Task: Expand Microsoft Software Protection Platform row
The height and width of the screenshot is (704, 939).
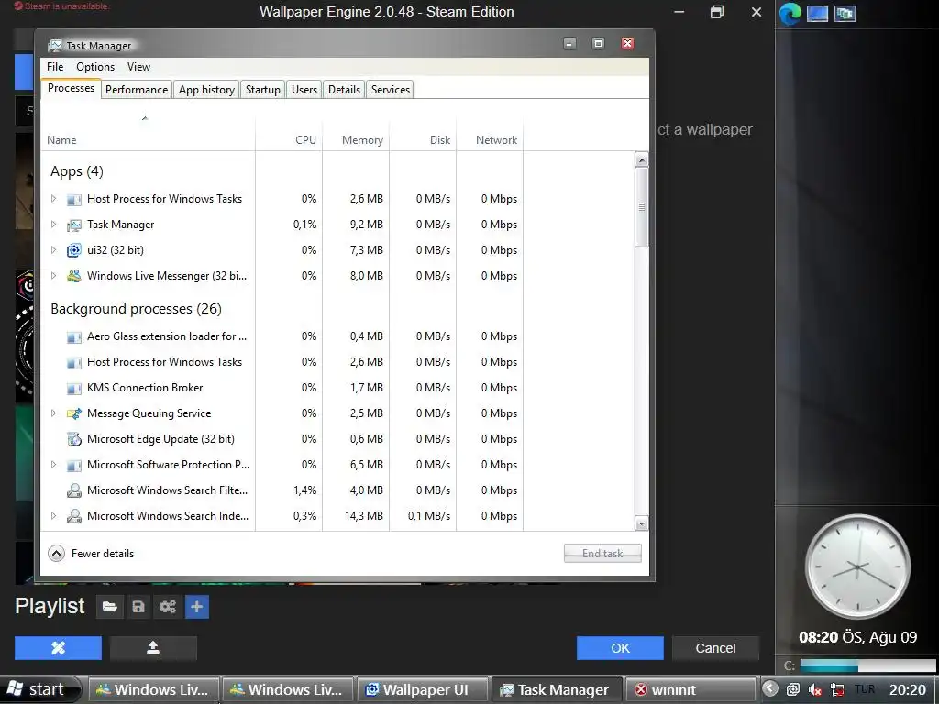Action: [x=53, y=465]
